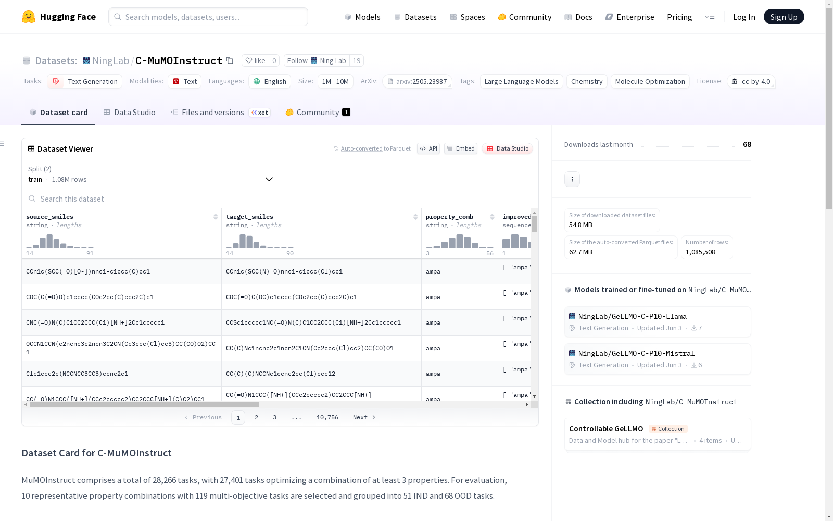The height and width of the screenshot is (521, 833).
Task: Sort the source_smiles column
Action: point(216,217)
